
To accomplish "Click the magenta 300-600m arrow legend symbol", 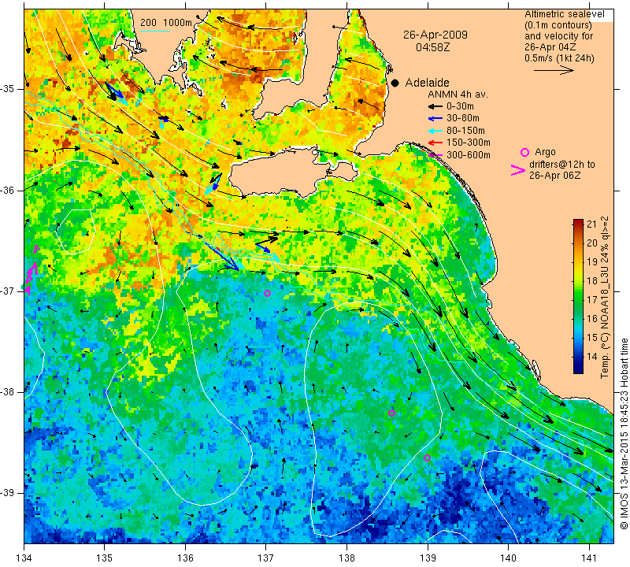I will pos(435,155).
